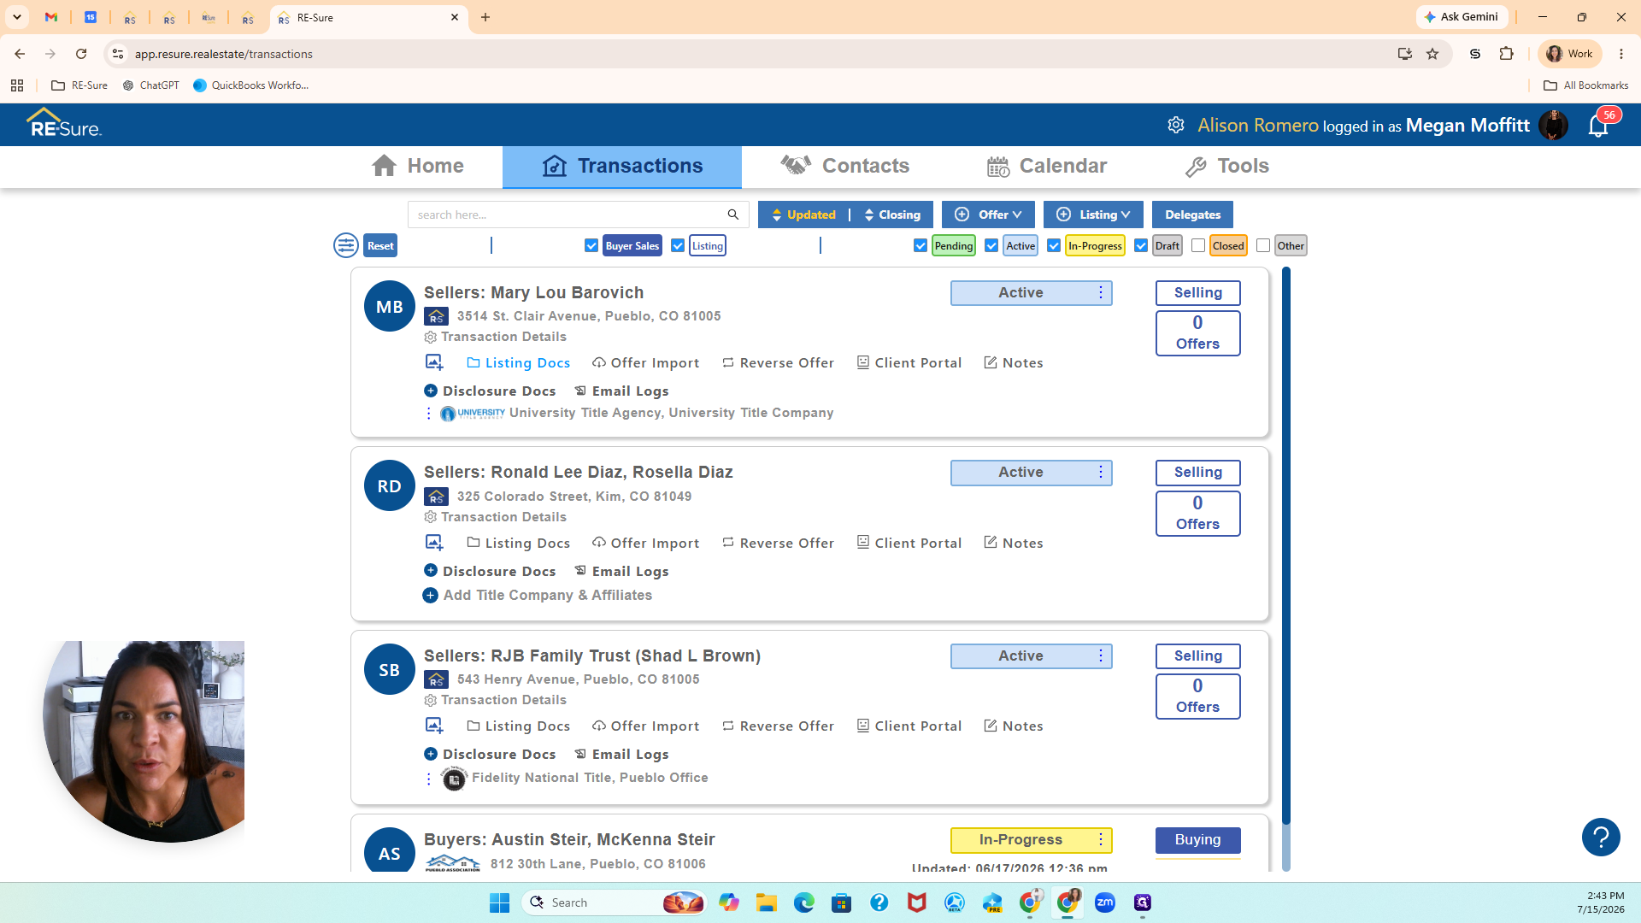Open Listing Docs for Mary Lou Barovich
This screenshot has height=923, width=1641.
coord(518,362)
